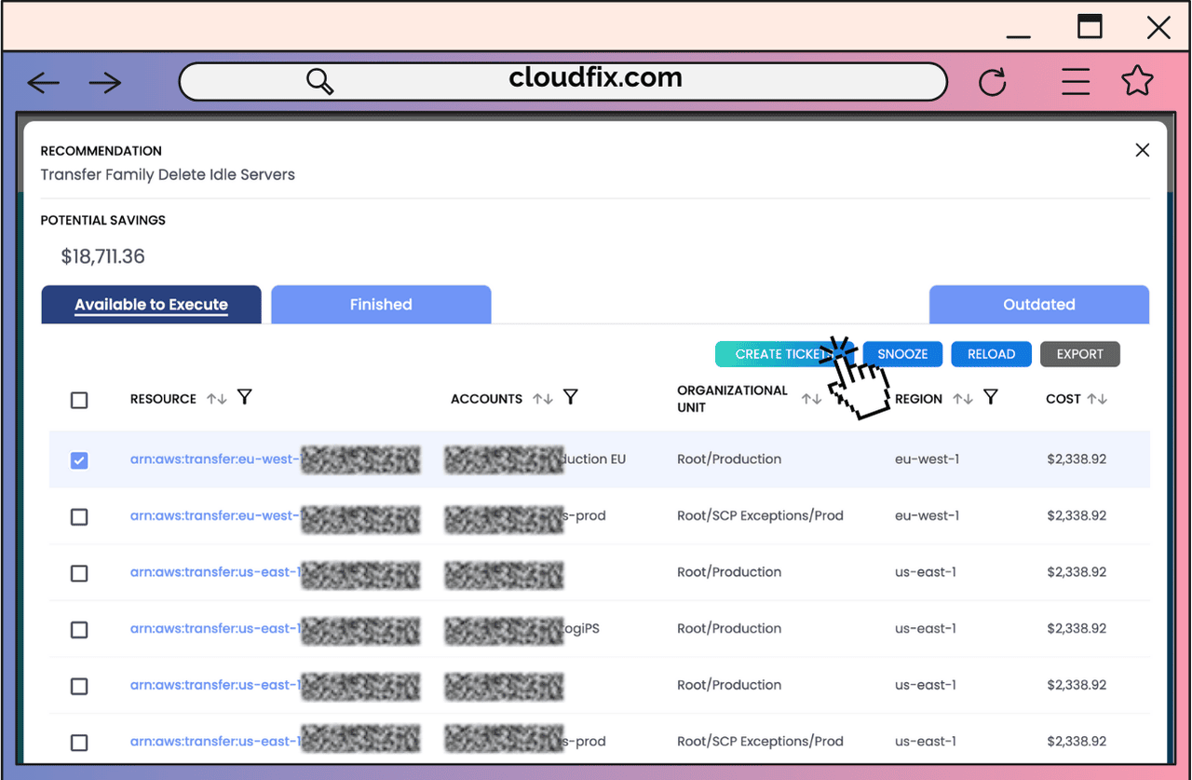This screenshot has width=1192, height=780.
Task: Sort the table by the Region column
Action: (963, 399)
